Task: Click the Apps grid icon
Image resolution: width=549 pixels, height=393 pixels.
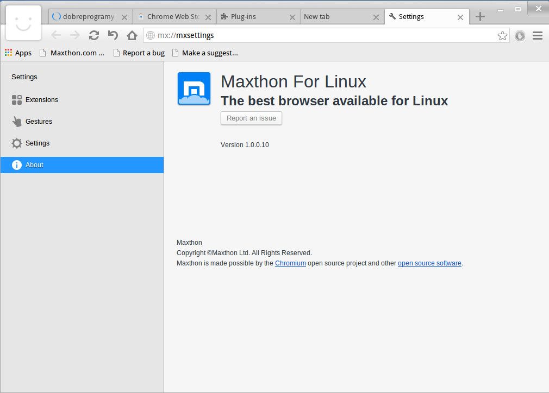Action: pos(8,53)
